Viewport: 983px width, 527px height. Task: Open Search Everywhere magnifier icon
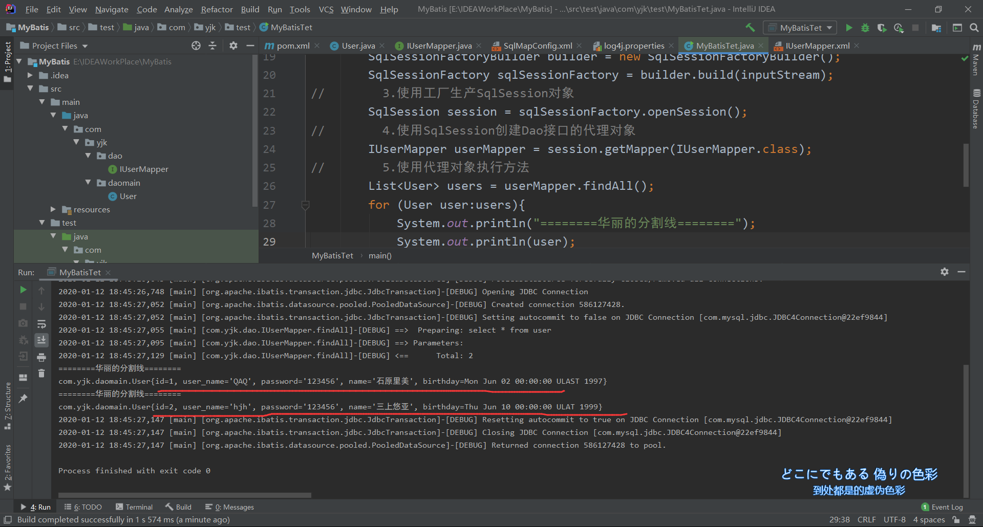[974, 28]
